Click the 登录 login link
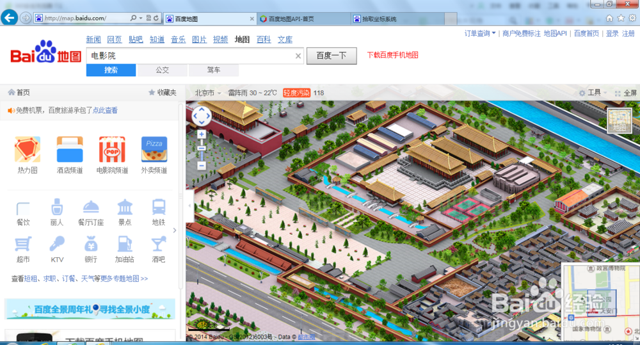Viewport: 640px width, 345px height. point(612,33)
